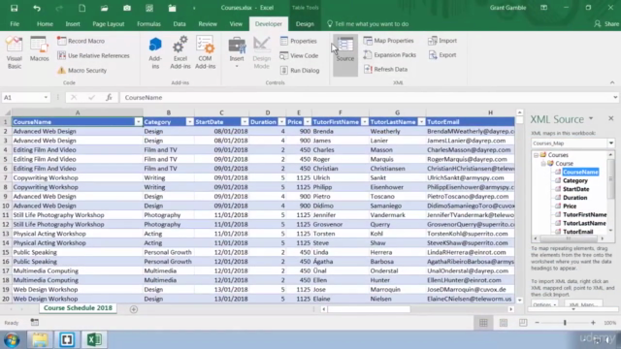The width and height of the screenshot is (621, 349).
Task: Open Expansion Packs
Action: point(390,55)
